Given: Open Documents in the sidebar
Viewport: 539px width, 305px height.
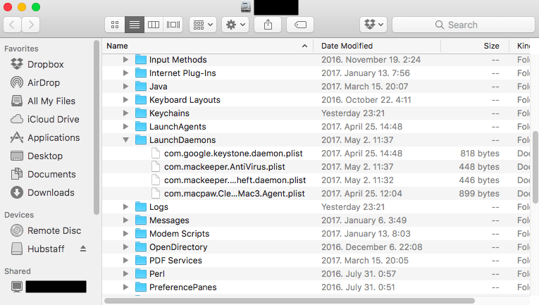Looking at the screenshot, I should coord(43,174).
